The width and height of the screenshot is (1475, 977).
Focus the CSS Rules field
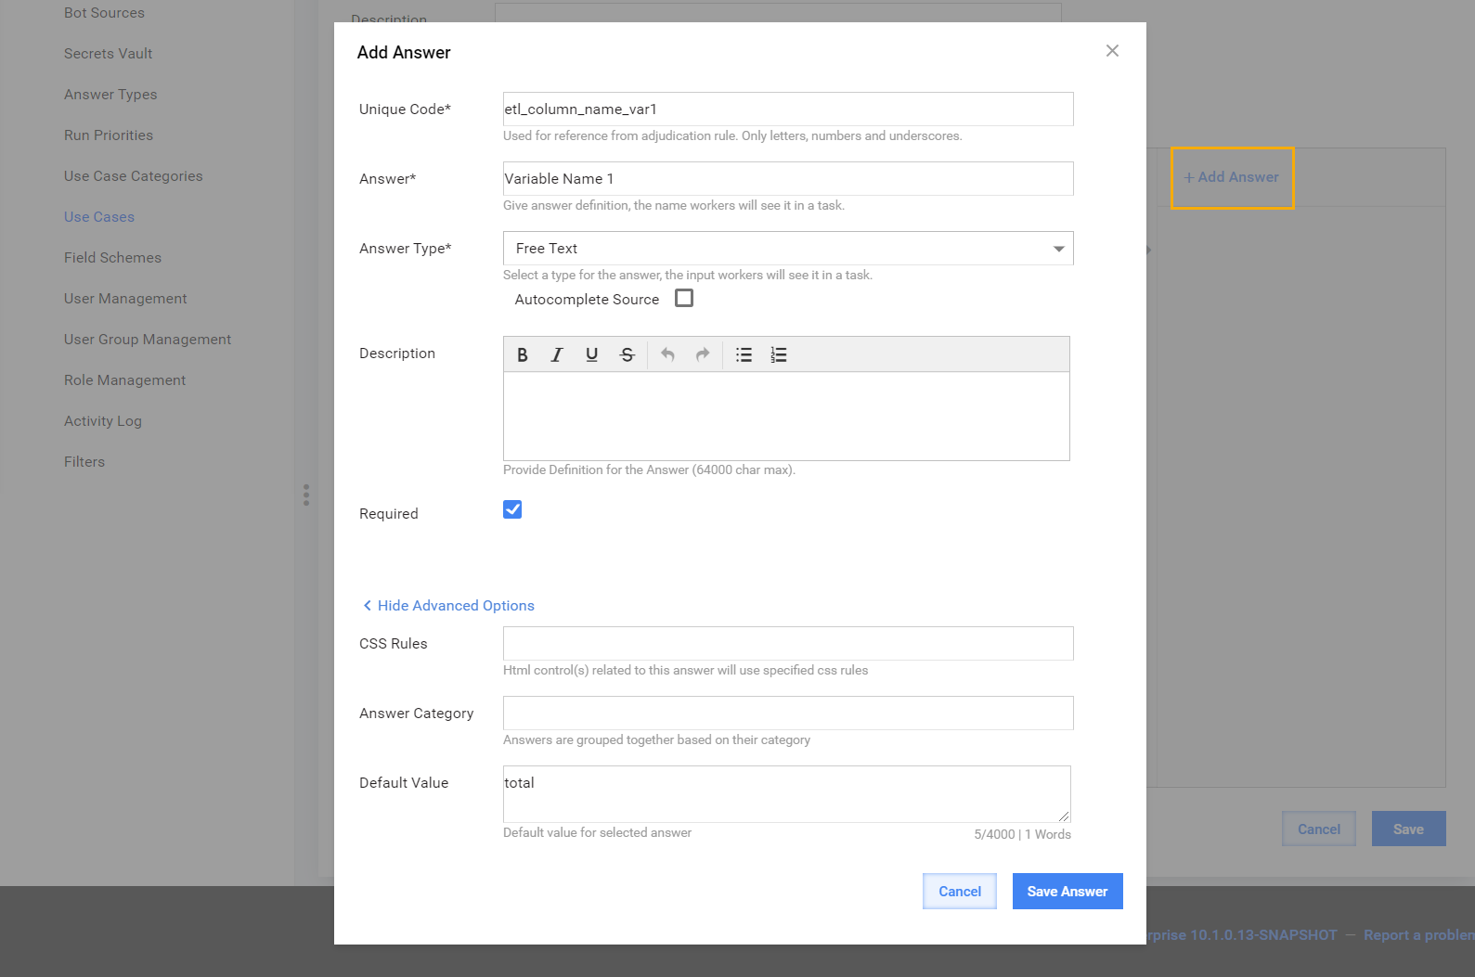click(788, 644)
